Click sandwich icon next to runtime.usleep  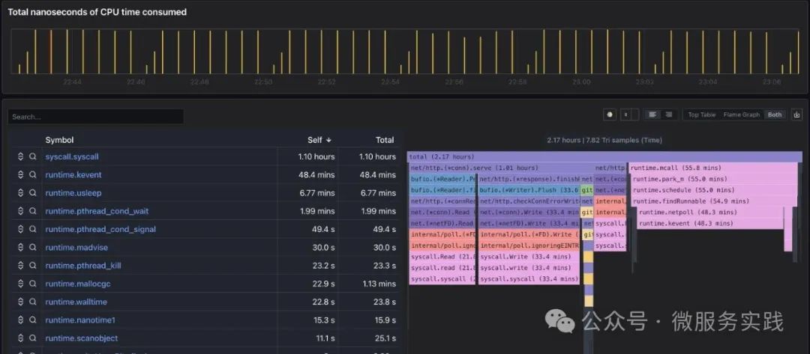click(x=21, y=192)
